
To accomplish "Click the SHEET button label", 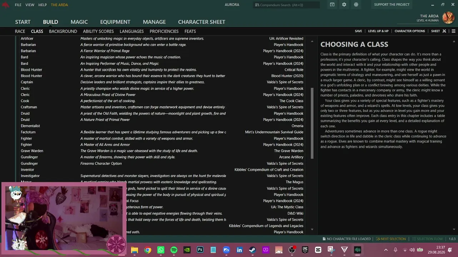I will [435, 31].
